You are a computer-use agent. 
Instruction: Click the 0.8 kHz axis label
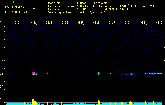pyautogui.click(x=2, y=73)
